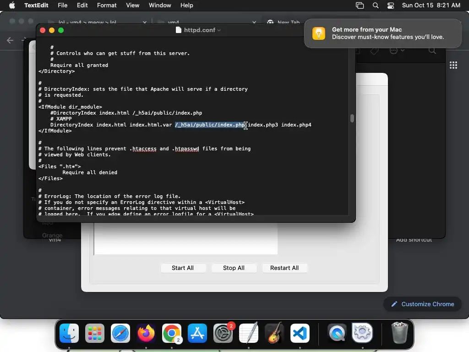The height and width of the screenshot is (352, 469).
Task: Click the '# ErrorLog: The location' comment line
Action: click(x=109, y=196)
